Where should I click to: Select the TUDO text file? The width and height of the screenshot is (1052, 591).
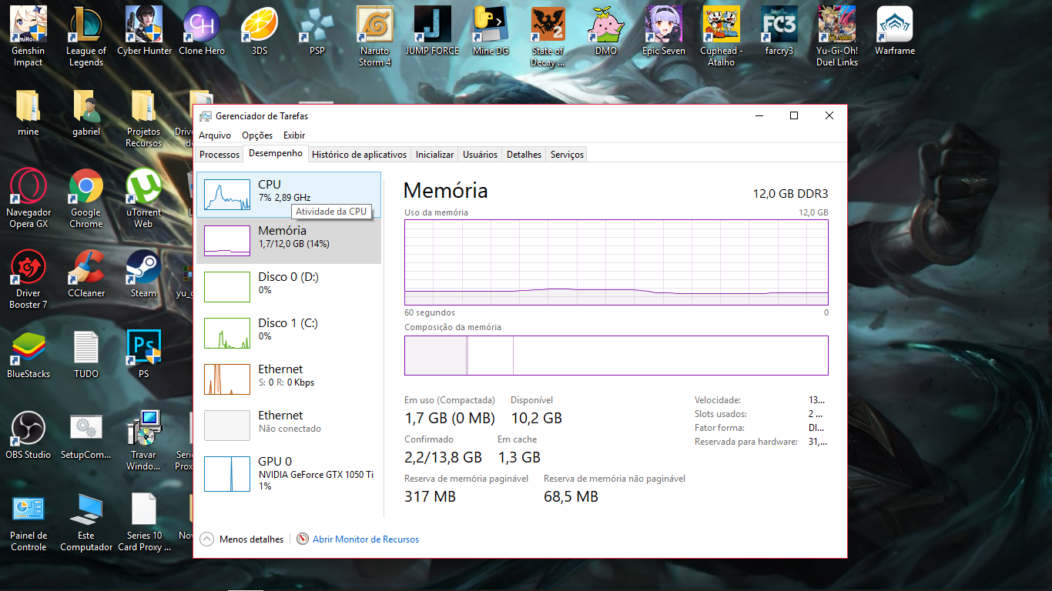pyautogui.click(x=86, y=354)
